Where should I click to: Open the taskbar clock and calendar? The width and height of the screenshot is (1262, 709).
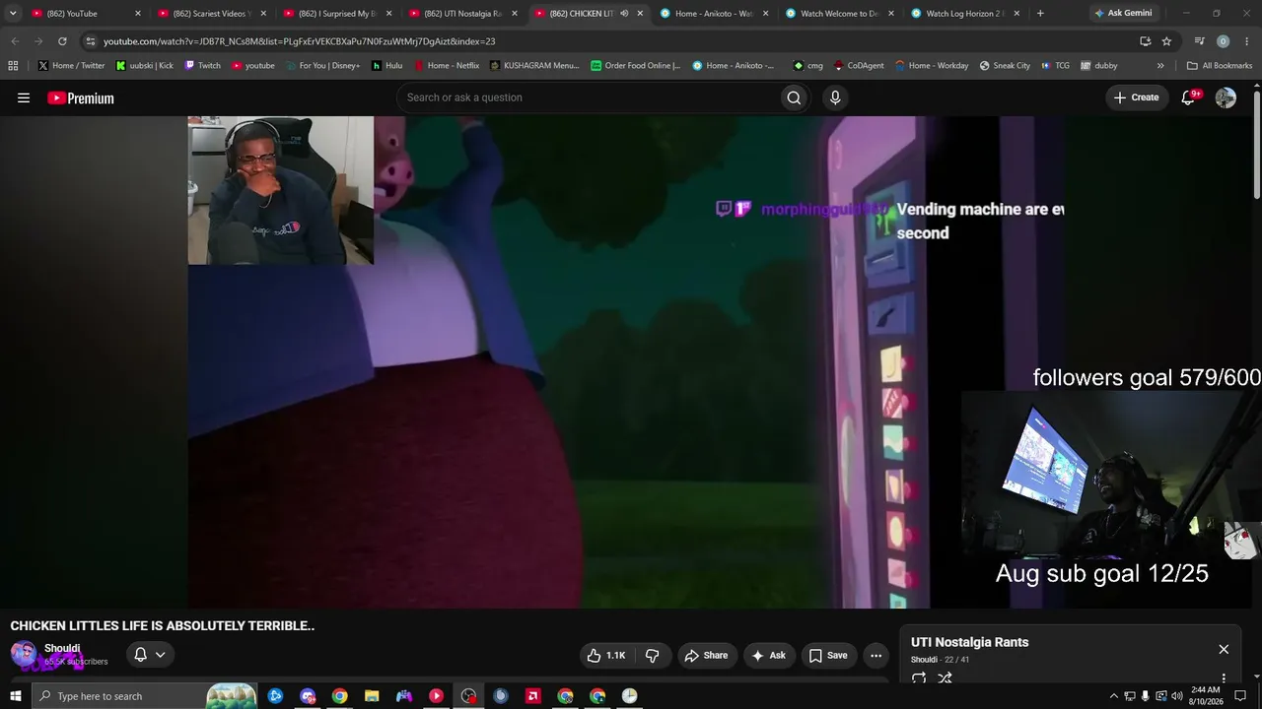1205,696
